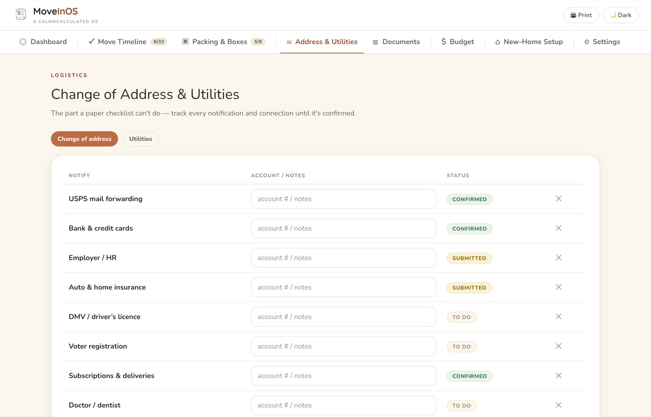
Task: Click the Print button
Action: pos(581,15)
